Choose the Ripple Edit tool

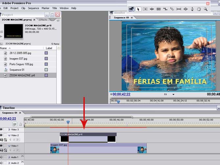tap(152, 9)
